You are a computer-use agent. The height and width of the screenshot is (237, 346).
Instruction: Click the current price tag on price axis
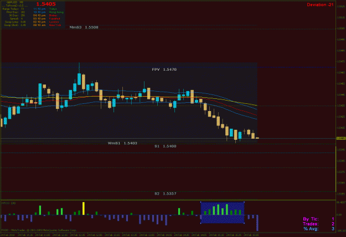pyautogui.click(x=341, y=138)
